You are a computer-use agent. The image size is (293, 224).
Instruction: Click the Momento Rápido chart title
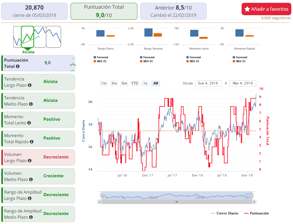pos(245,48)
